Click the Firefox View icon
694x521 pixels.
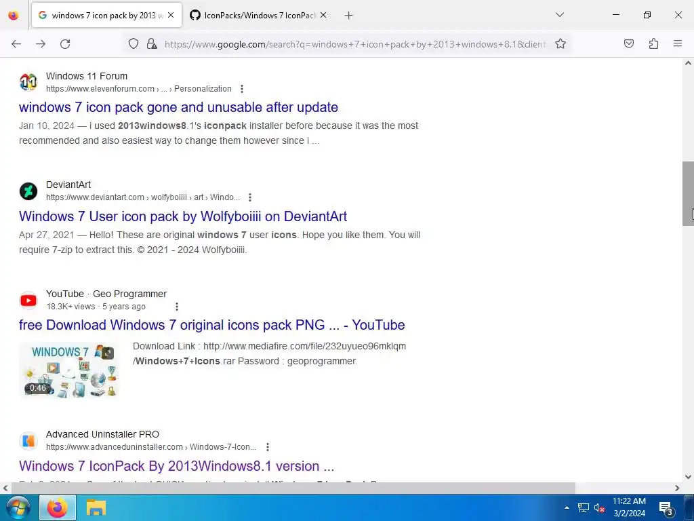pyautogui.click(x=14, y=16)
